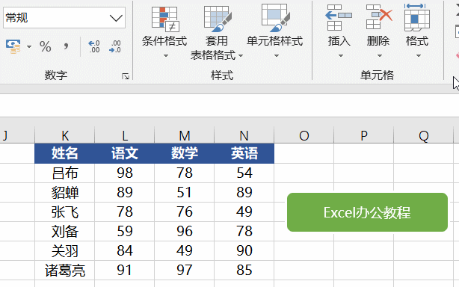
Task: Apply accounting number format icon
Action: [13, 46]
